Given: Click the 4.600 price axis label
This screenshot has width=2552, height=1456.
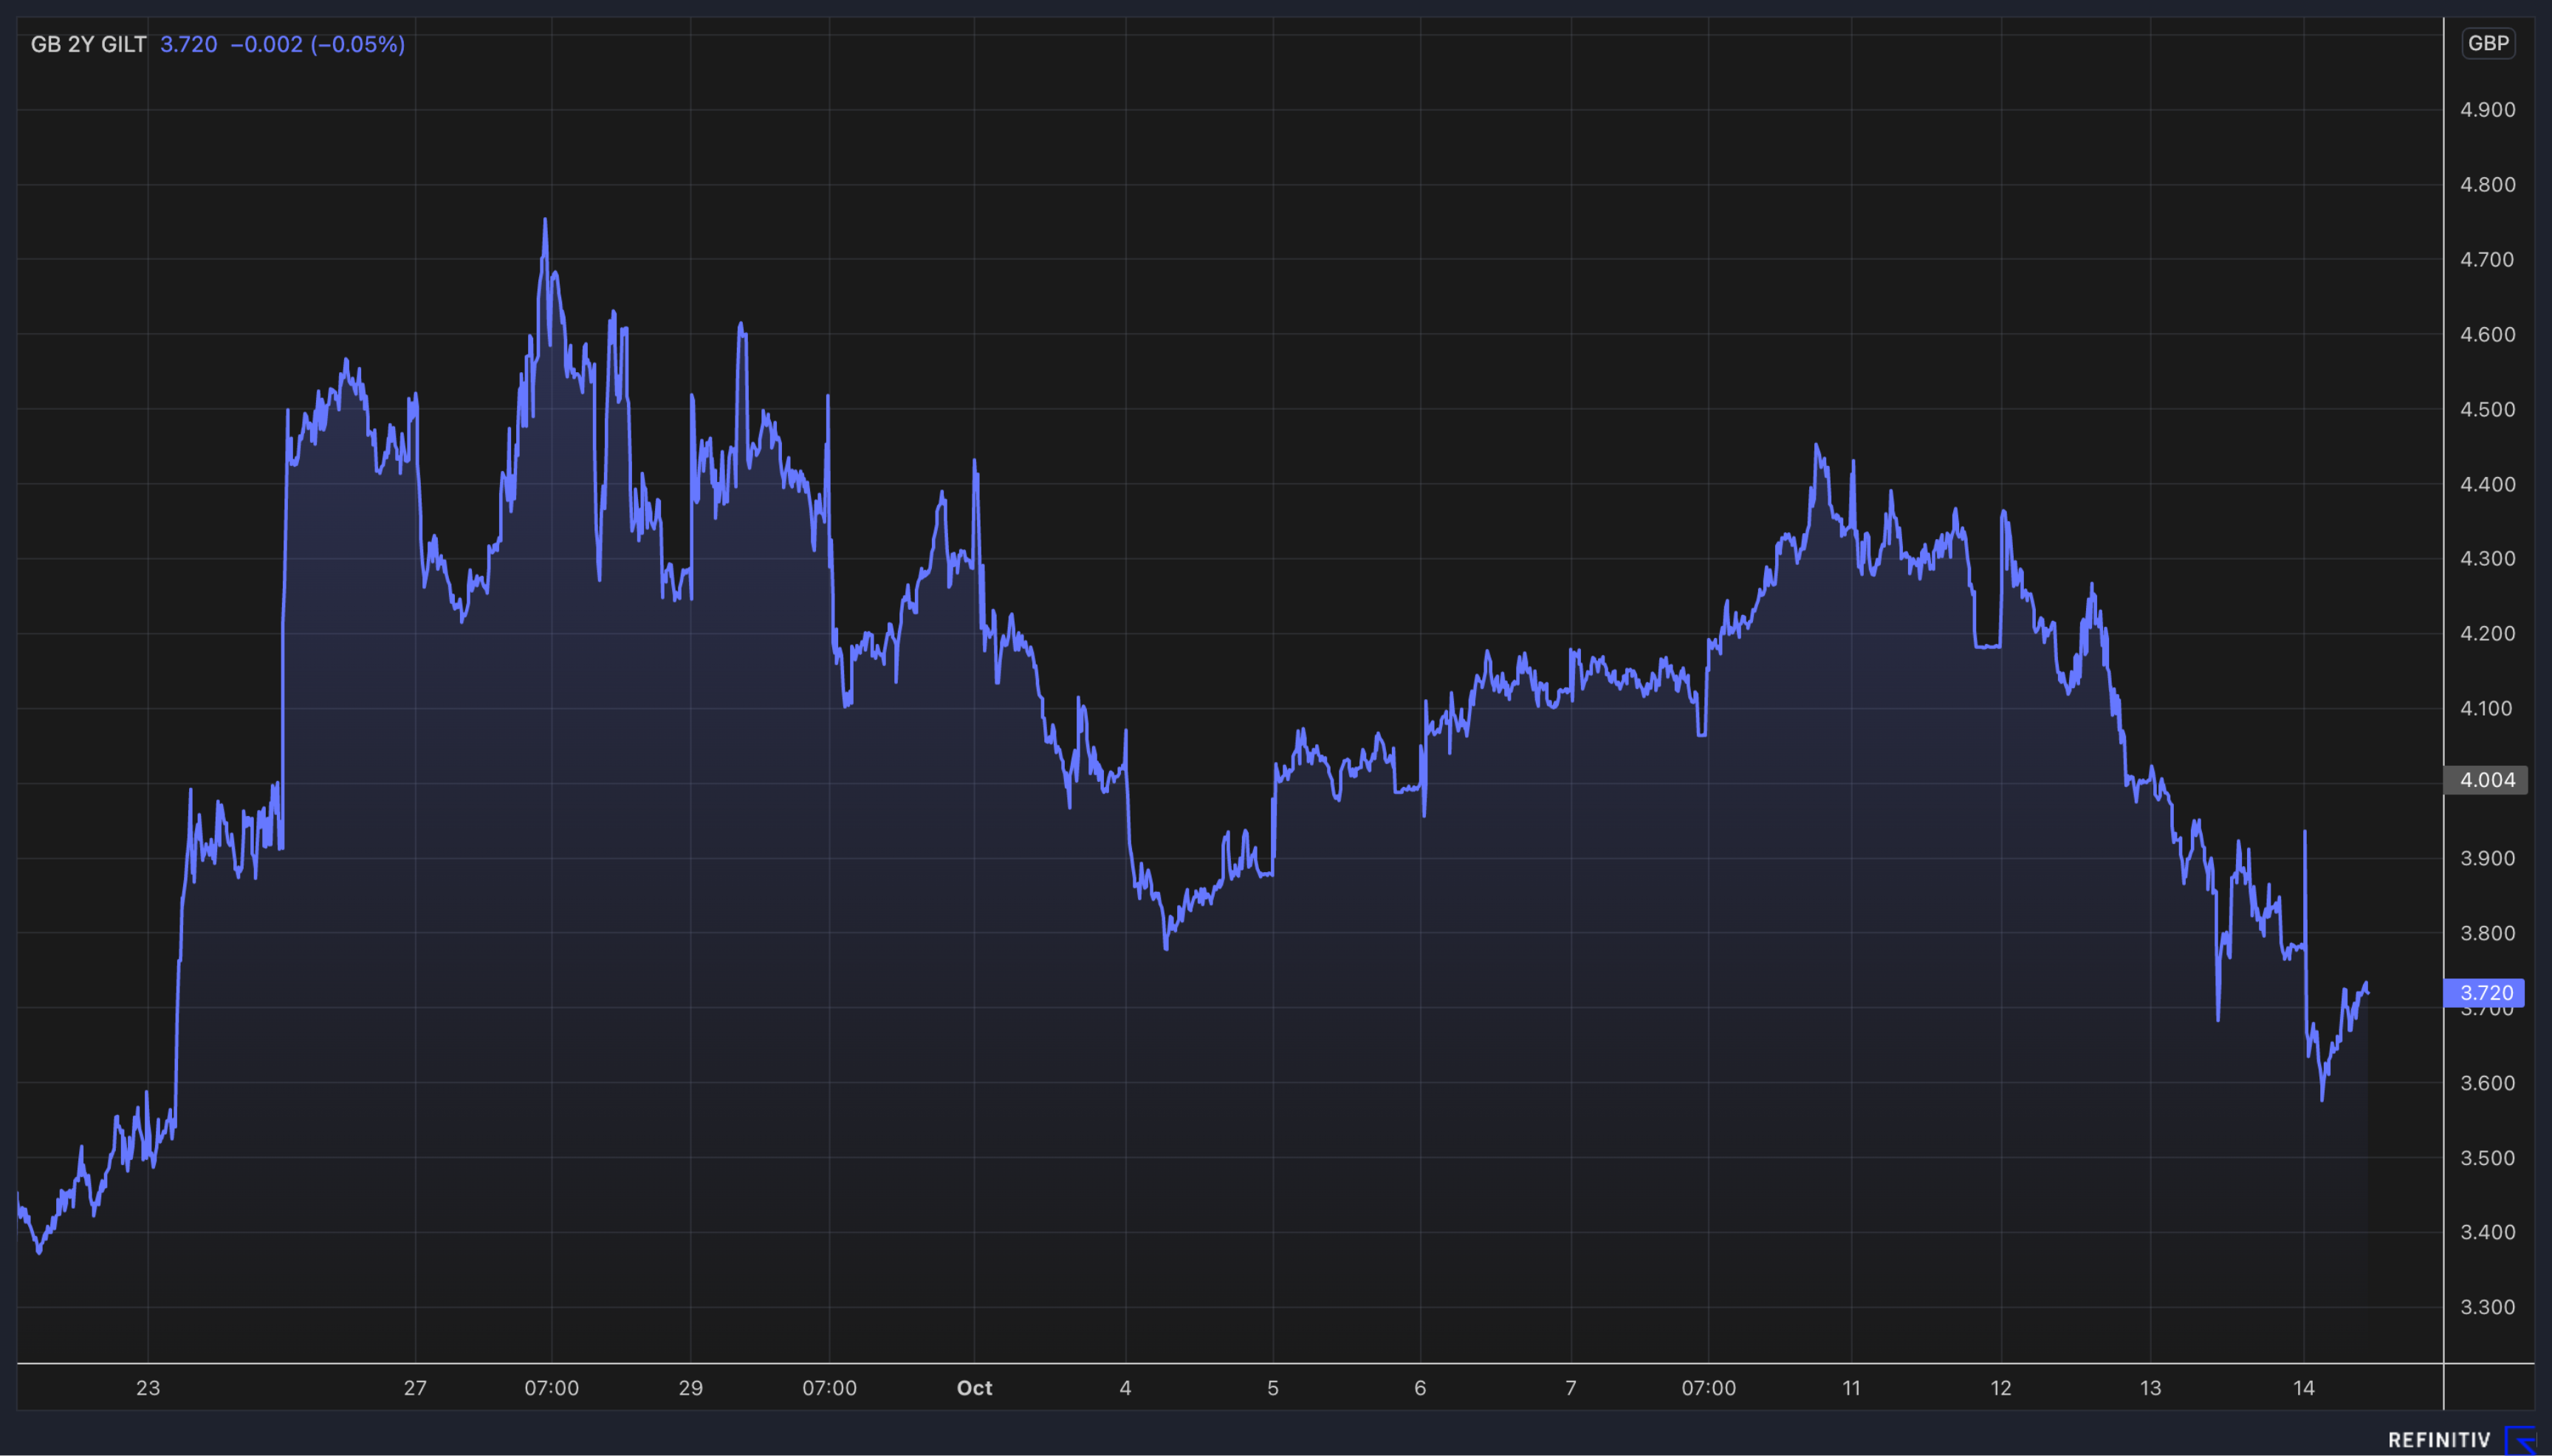Looking at the screenshot, I should [2488, 335].
